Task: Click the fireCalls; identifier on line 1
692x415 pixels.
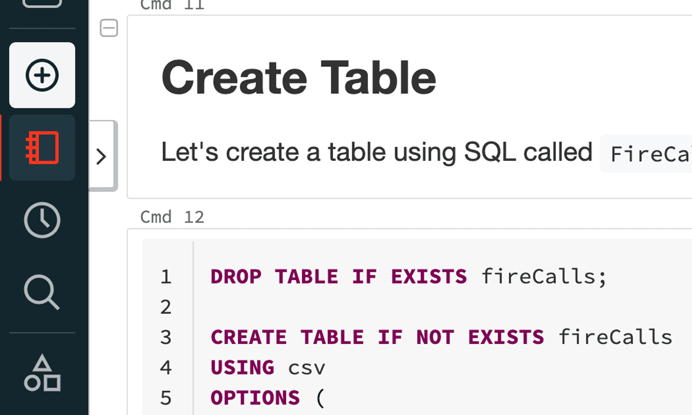Action: point(544,276)
